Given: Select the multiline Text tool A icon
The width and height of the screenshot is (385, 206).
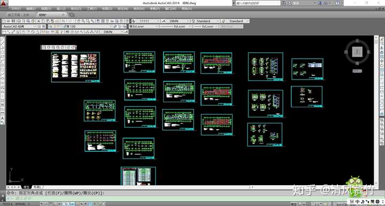Looking at the screenshot, I should (x=3, y=118).
